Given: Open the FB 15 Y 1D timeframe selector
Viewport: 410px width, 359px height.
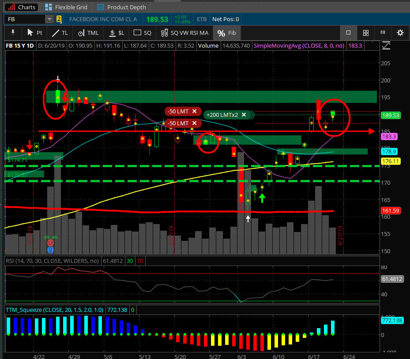Looking at the screenshot, I should 19,45.
